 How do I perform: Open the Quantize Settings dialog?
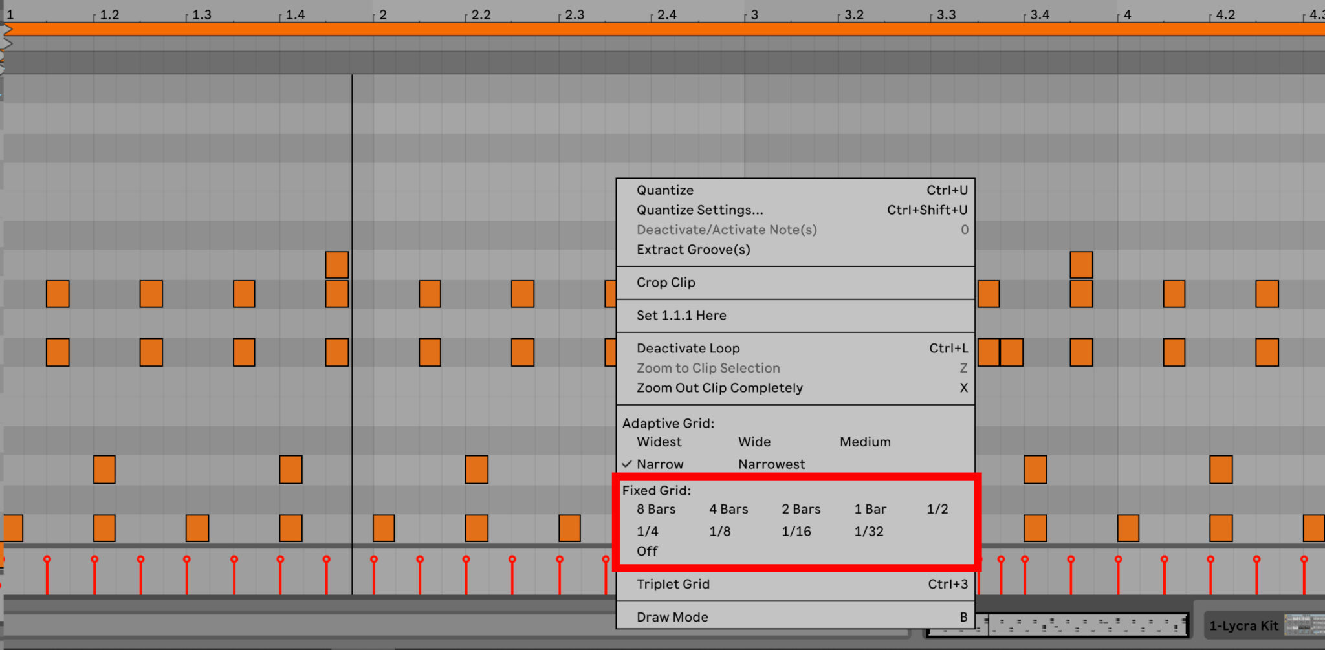(x=699, y=210)
